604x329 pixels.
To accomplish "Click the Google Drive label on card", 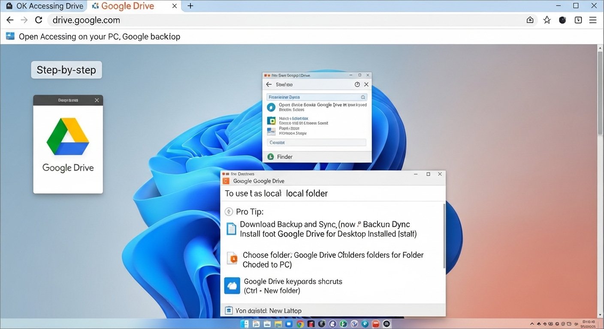I will [x=68, y=167].
